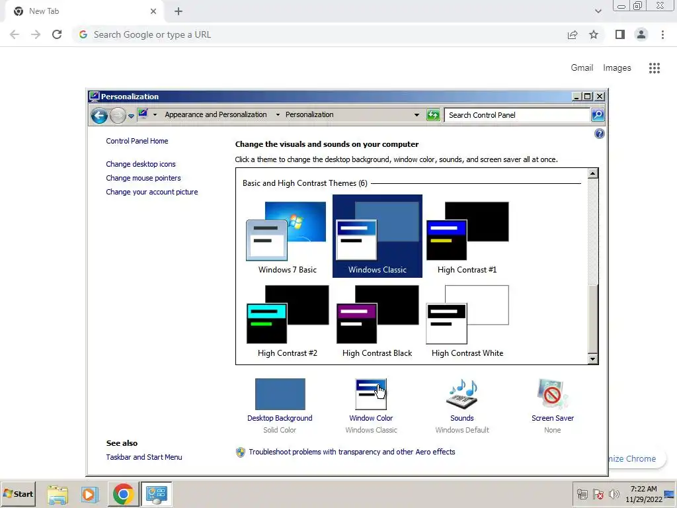677x508 pixels.
Task: Click the Action Center flag in tray
Action: pyautogui.click(x=598, y=494)
